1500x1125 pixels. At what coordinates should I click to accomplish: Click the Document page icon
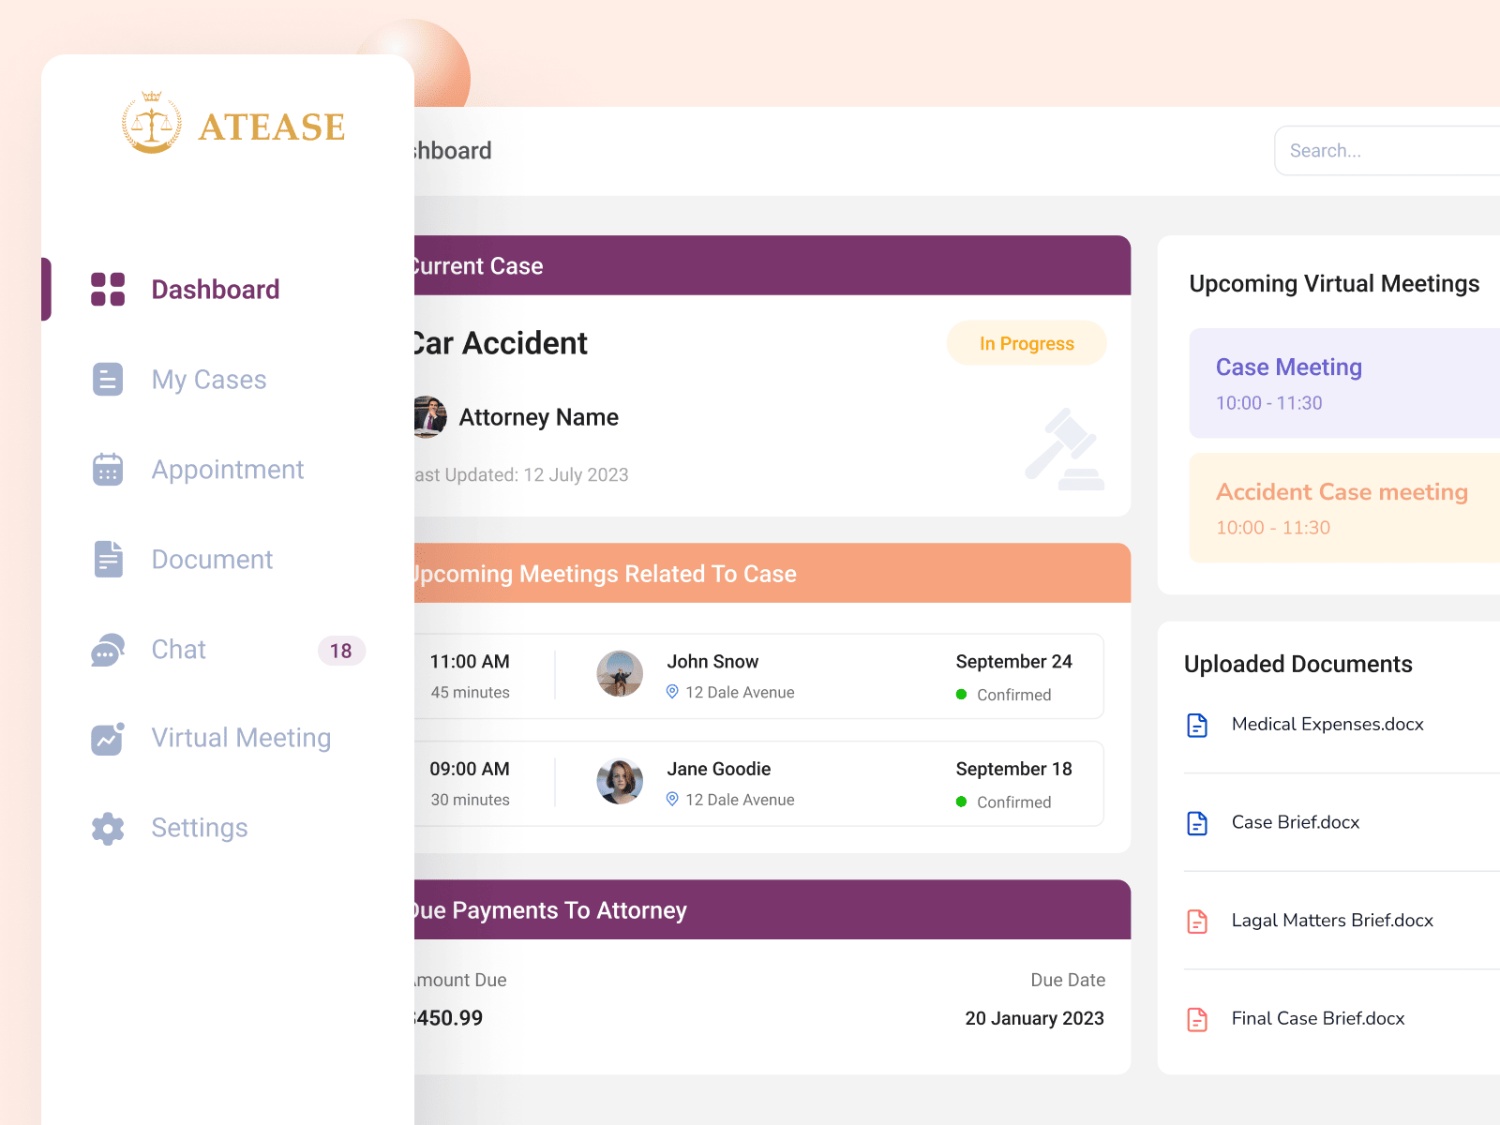108,559
